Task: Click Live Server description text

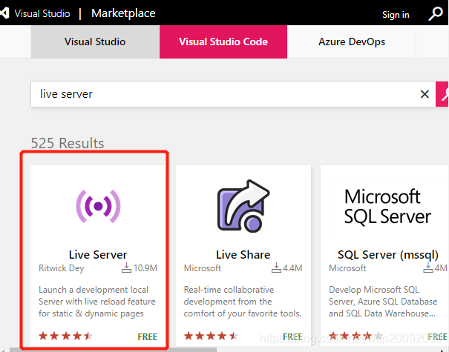Action: pos(97,302)
